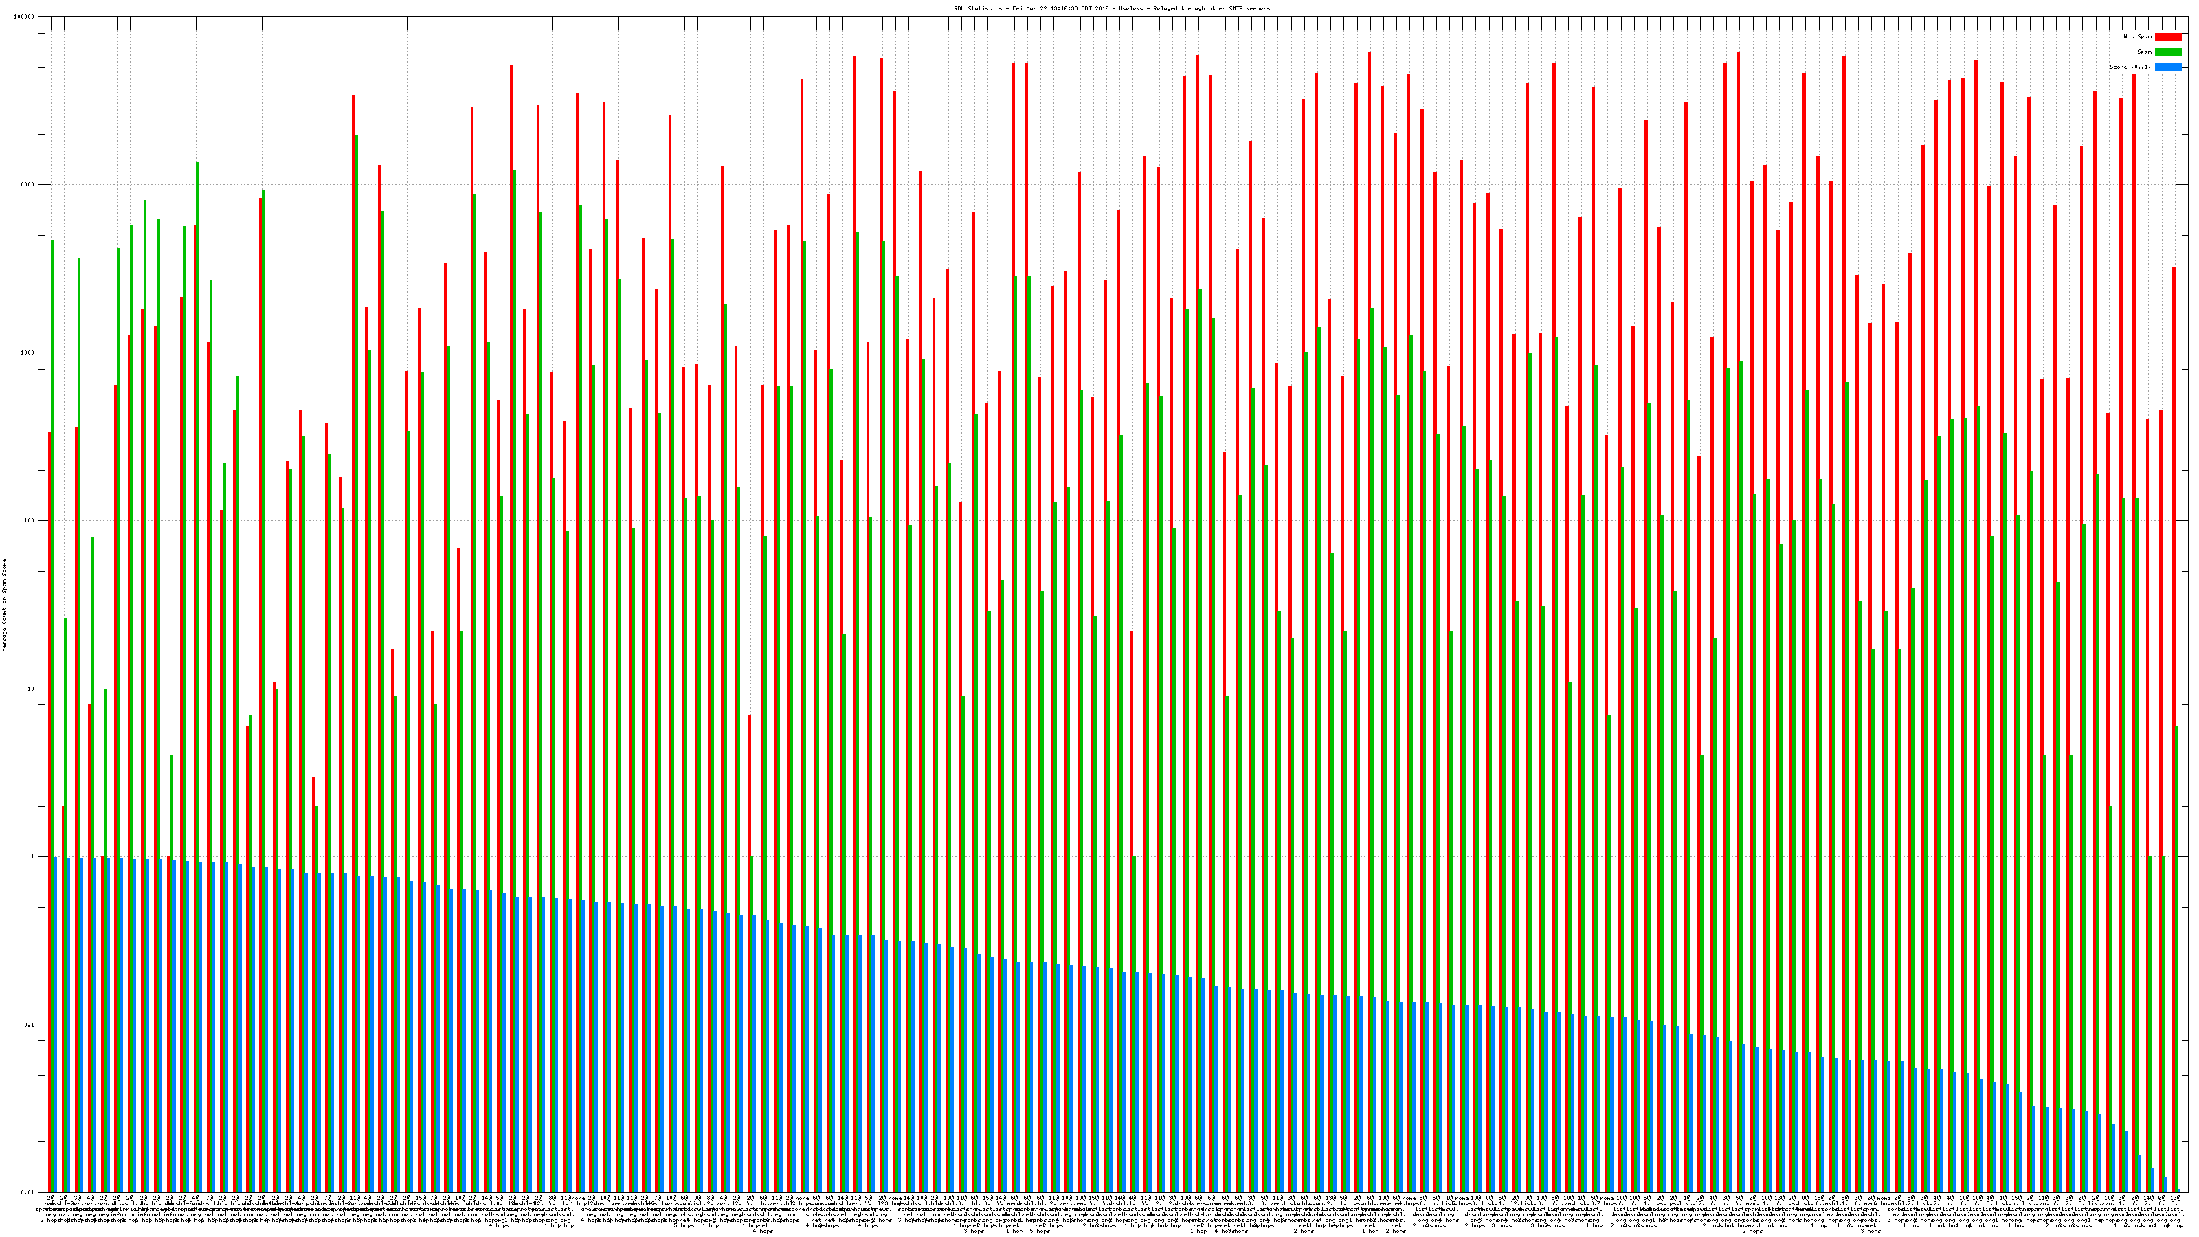Click the 10 y-axis tick label
The height and width of the screenshot is (1237, 2199).
pyautogui.click(x=32, y=689)
